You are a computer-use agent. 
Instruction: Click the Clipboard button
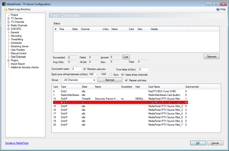tap(211, 57)
